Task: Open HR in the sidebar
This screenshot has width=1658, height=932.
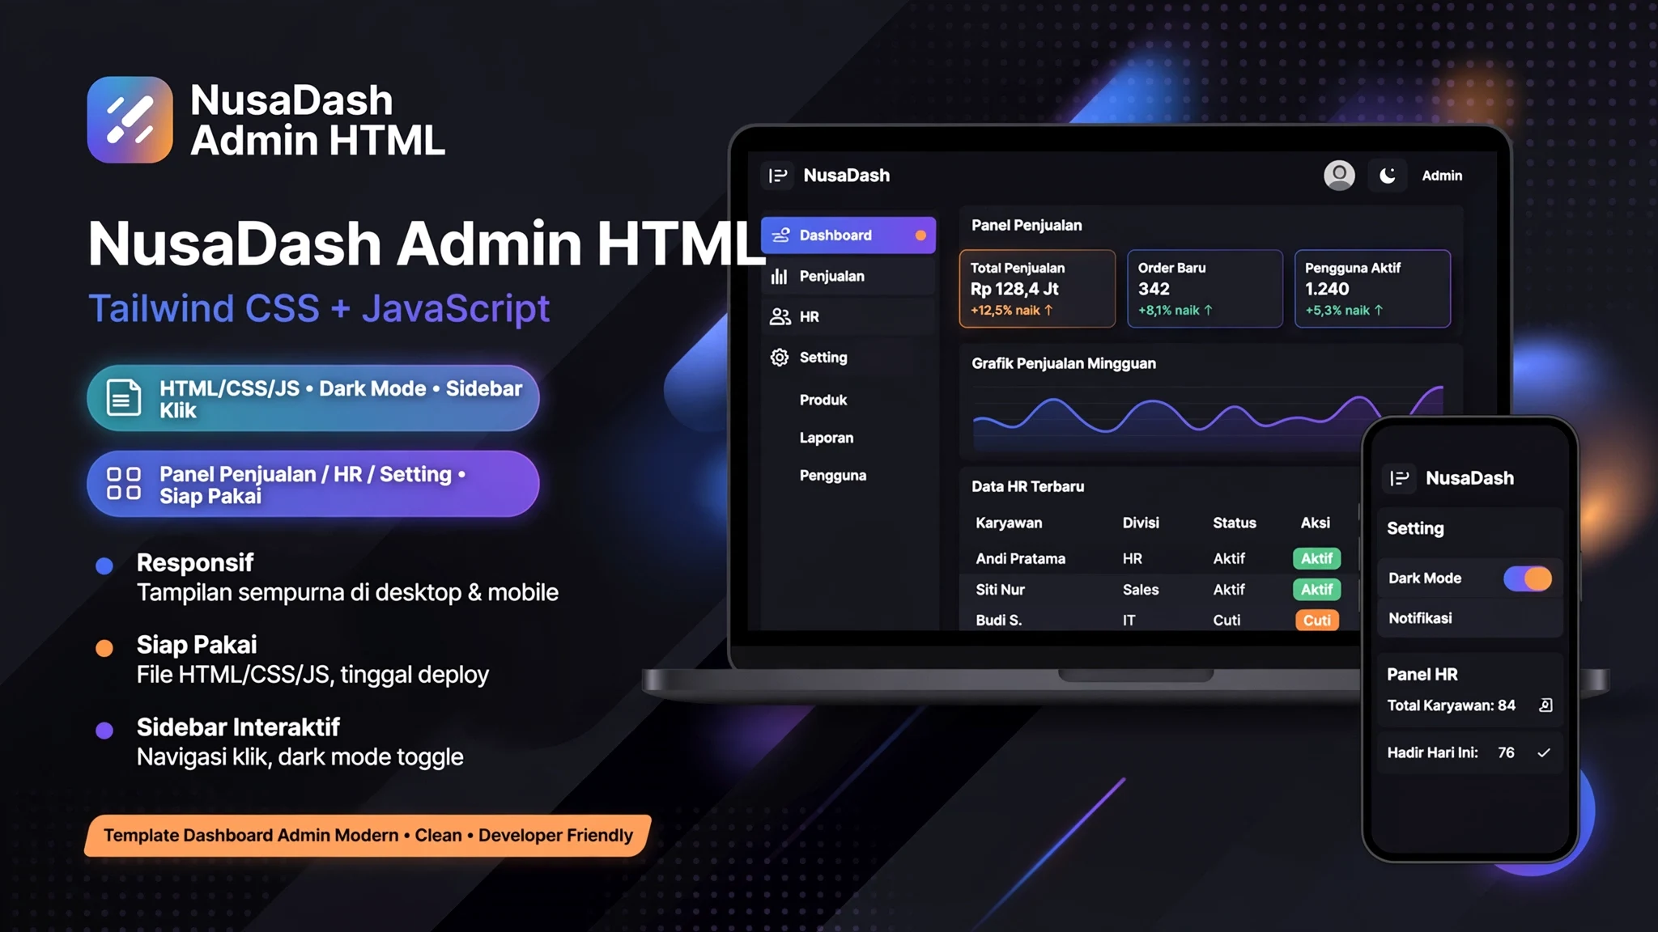Action: pyautogui.click(x=848, y=316)
